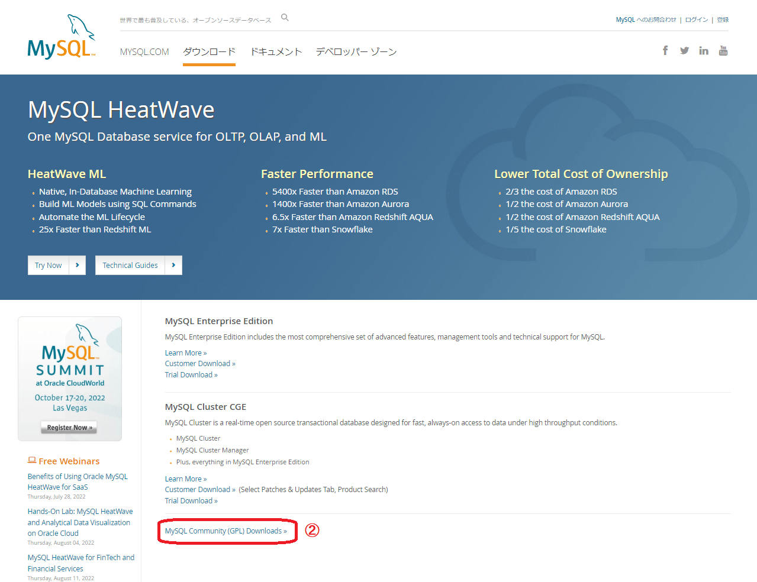
Task: Click the ログイン link
Action: tap(697, 20)
